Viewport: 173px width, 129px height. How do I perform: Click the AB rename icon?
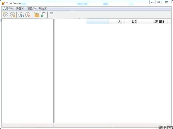coord(51,13)
